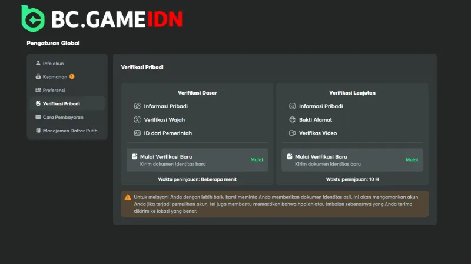Click Bukti Alamat text

coord(316,120)
